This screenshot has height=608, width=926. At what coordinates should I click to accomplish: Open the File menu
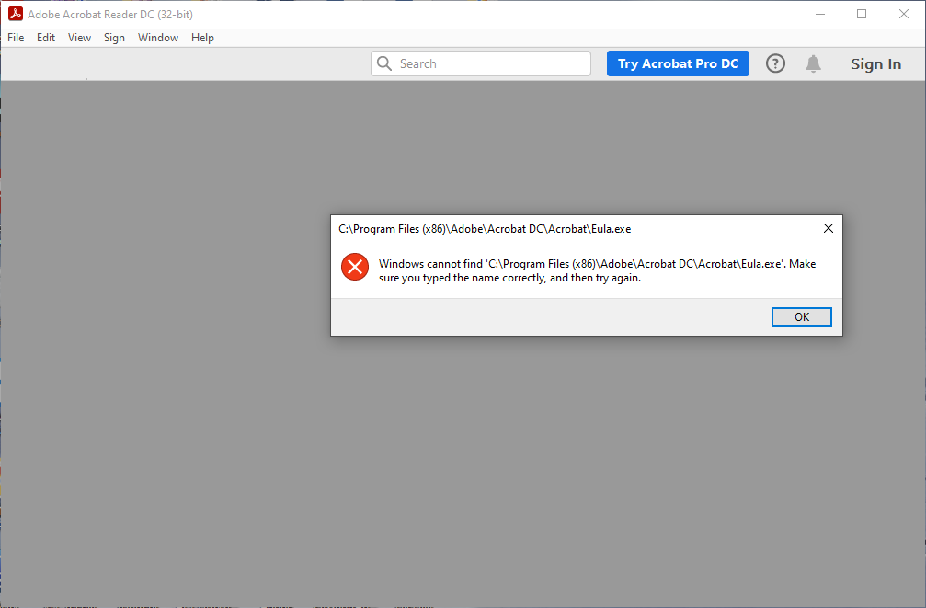[x=15, y=38]
